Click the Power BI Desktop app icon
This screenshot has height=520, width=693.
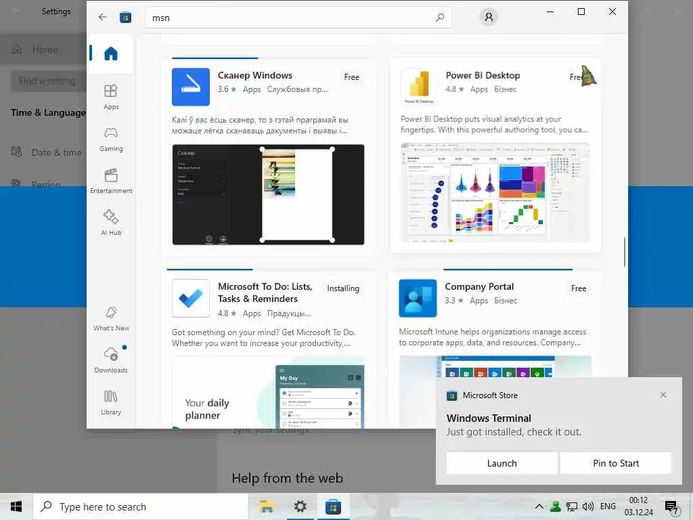point(419,87)
